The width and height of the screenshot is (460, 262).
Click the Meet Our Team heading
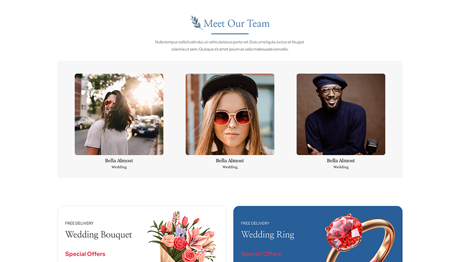click(x=236, y=23)
